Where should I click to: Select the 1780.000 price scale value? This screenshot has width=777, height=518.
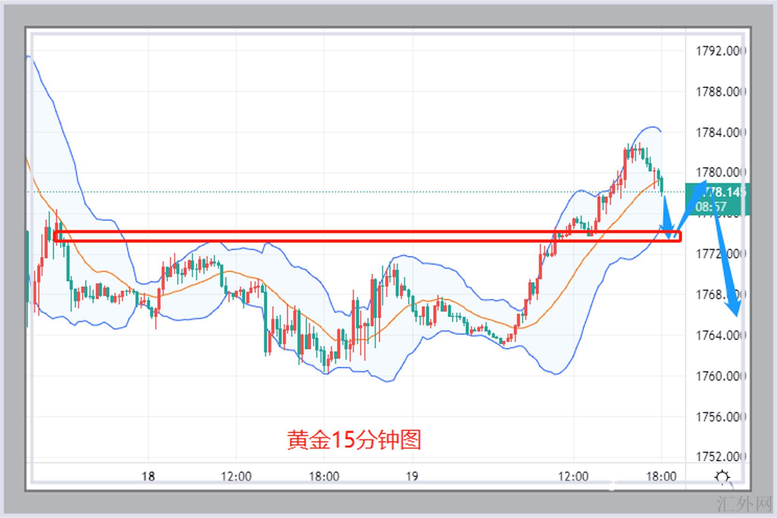[x=721, y=172]
